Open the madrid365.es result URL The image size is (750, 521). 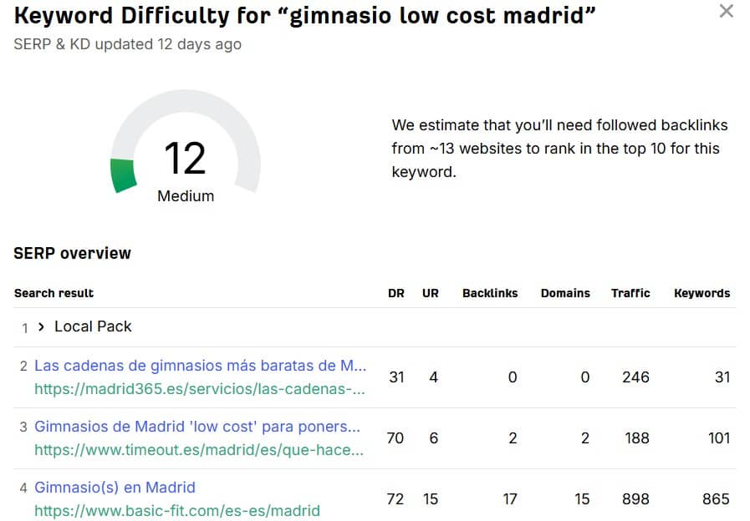pyautogui.click(x=200, y=389)
